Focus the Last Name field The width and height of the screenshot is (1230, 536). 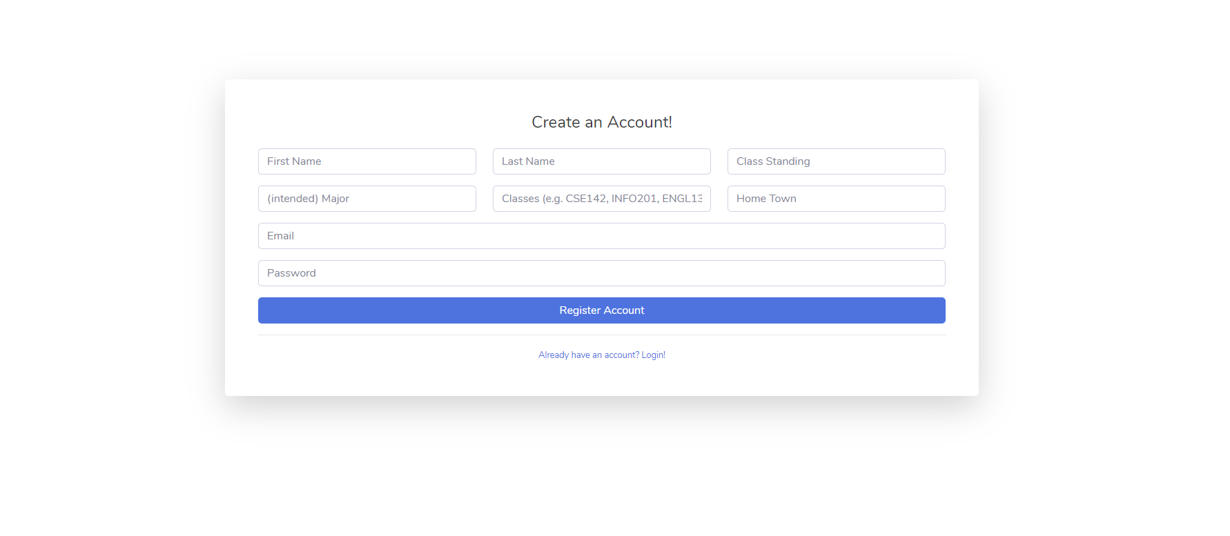coord(602,161)
